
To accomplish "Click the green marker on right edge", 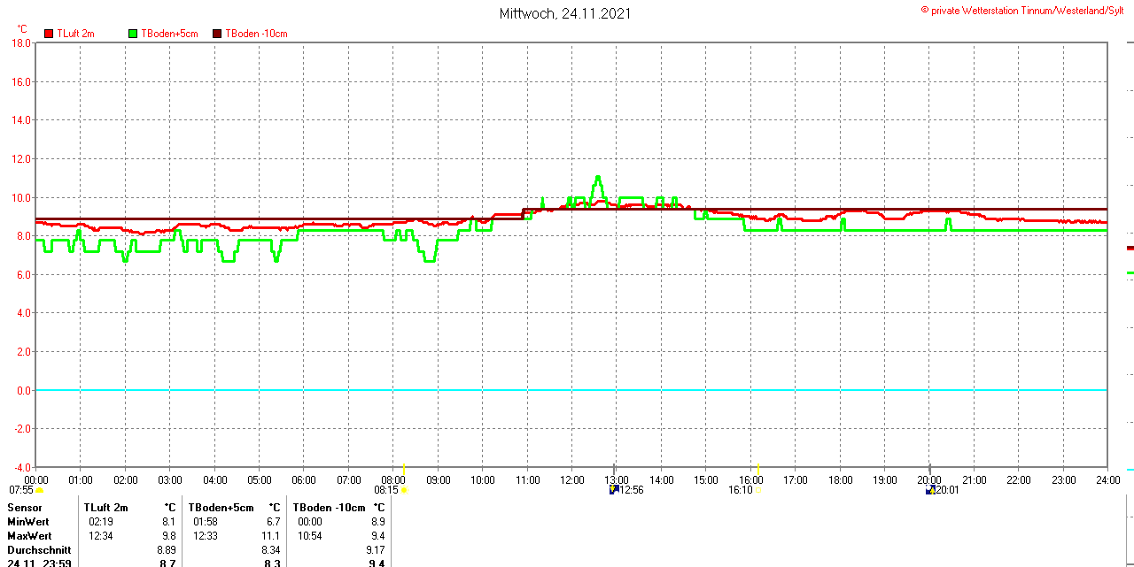I will 1130,273.
